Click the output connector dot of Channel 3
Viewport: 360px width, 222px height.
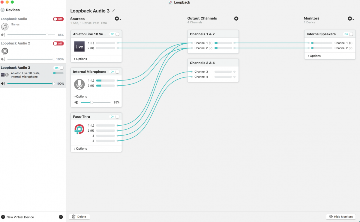235,72
